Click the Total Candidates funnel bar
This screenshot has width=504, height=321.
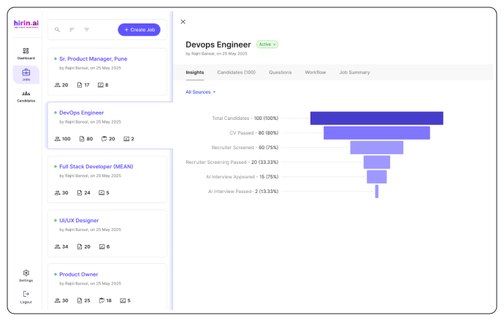[377, 118]
